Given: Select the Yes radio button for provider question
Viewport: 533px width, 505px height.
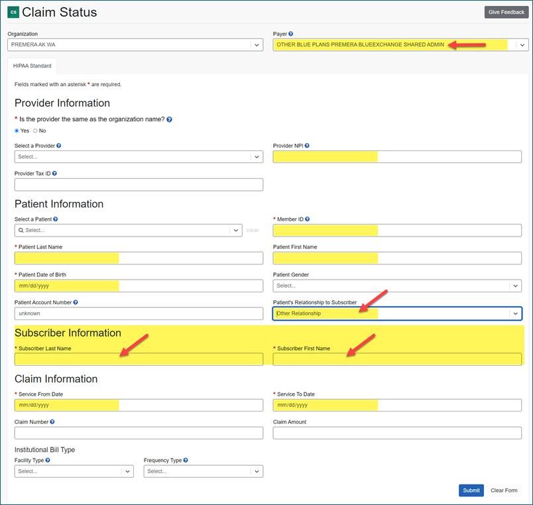Looking at the screenshot, I should 16,131.
